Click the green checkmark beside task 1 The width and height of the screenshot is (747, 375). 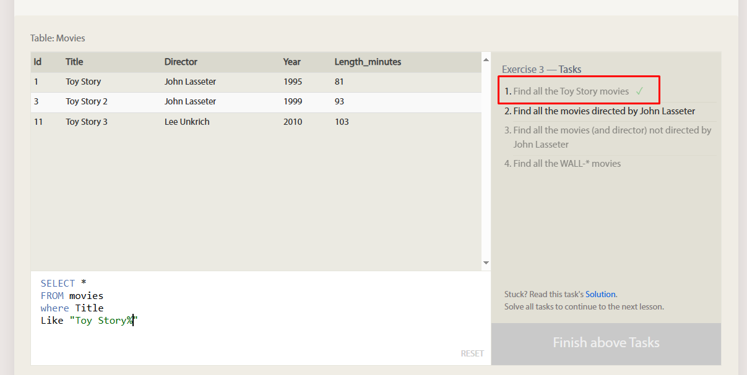tap(639, 91)
